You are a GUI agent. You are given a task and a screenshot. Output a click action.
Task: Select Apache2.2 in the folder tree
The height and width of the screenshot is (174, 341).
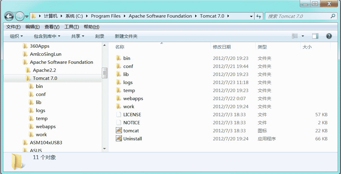coord(45,70)
